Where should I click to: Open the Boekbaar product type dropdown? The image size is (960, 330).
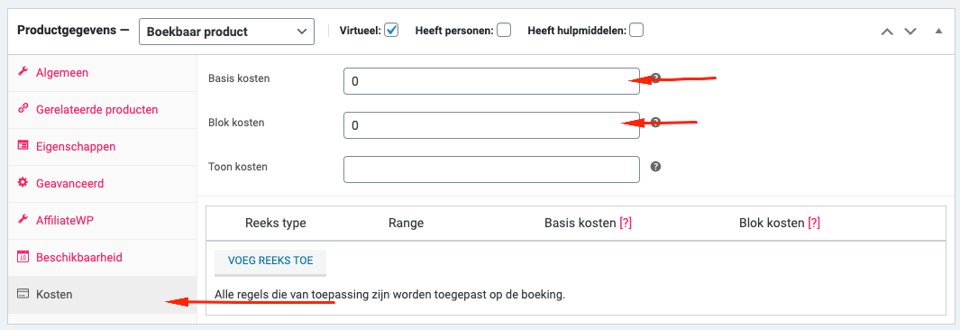point(226,32)
